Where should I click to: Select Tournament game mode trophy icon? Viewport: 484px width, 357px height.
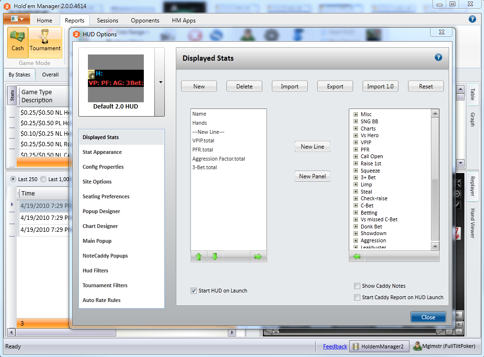[45, 43]
